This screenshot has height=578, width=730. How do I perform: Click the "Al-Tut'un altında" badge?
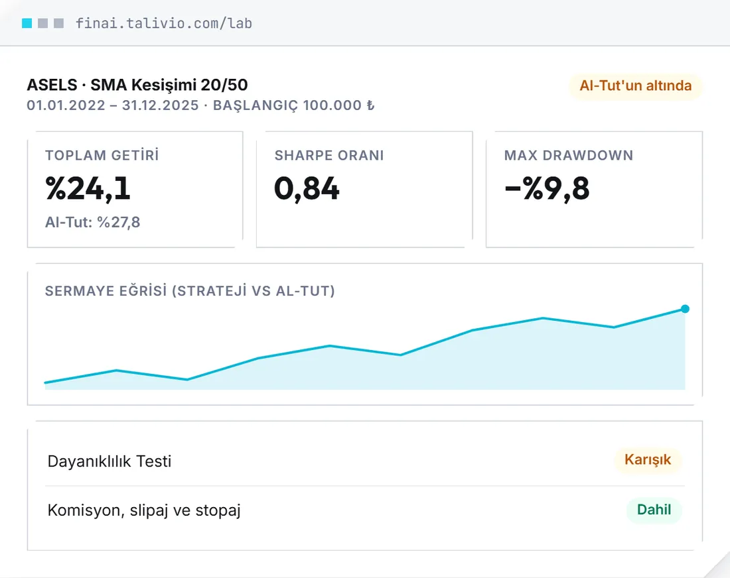[x=636, y=86]
